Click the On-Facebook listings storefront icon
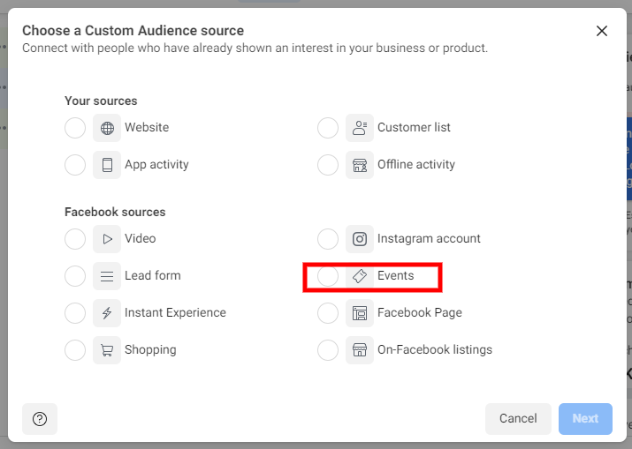This screenshot has width=632, height=449. (x=360, y=350)
